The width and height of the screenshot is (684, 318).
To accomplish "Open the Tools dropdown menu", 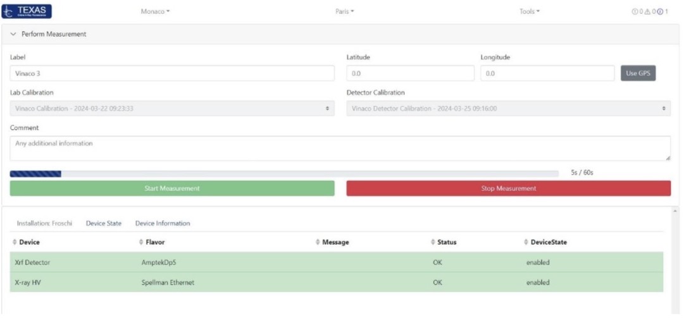I will [x=530, y=11].
